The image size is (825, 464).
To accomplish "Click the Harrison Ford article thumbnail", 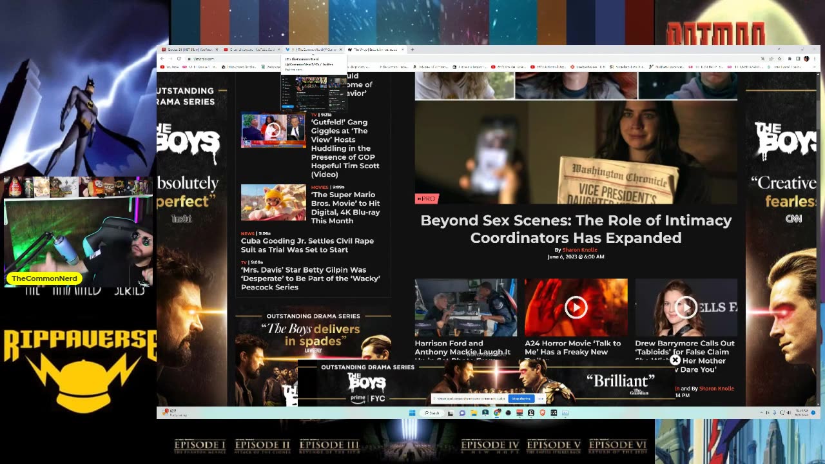I will point(466,307).
